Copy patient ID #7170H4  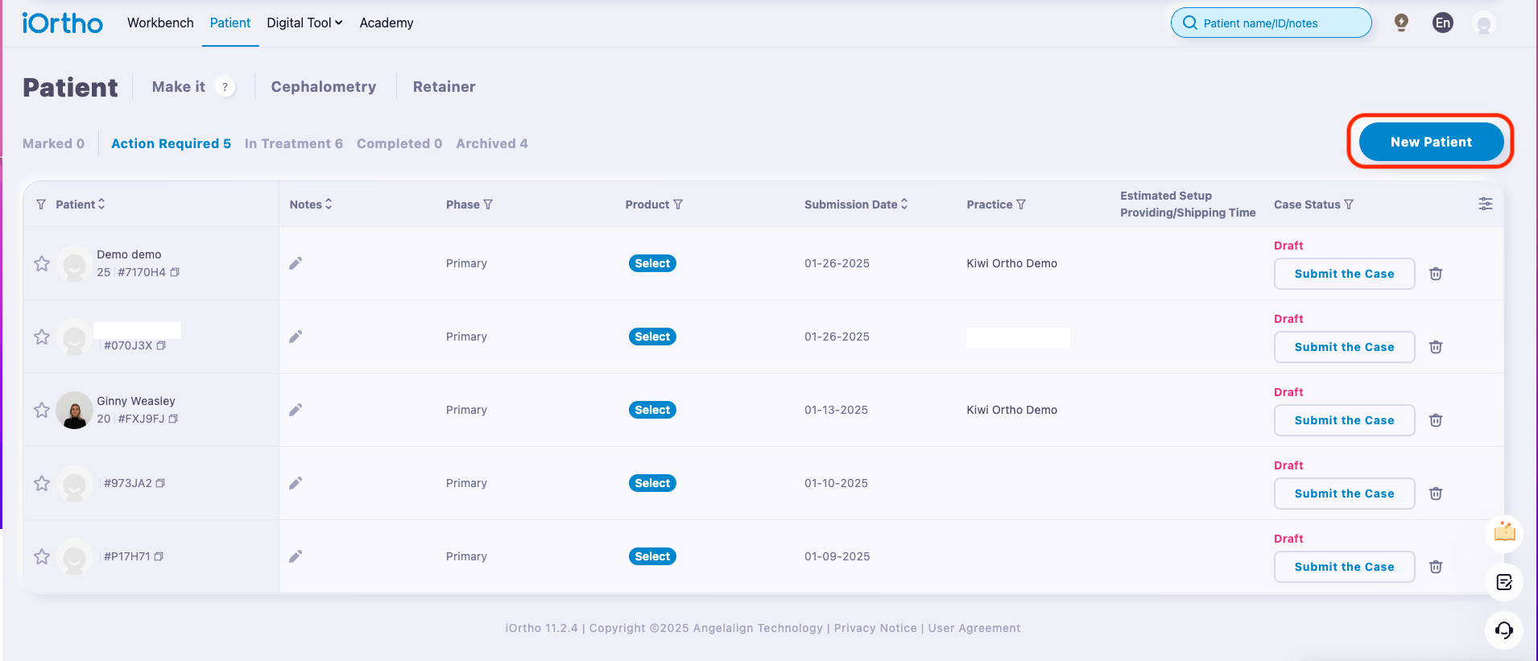[175, 272]
